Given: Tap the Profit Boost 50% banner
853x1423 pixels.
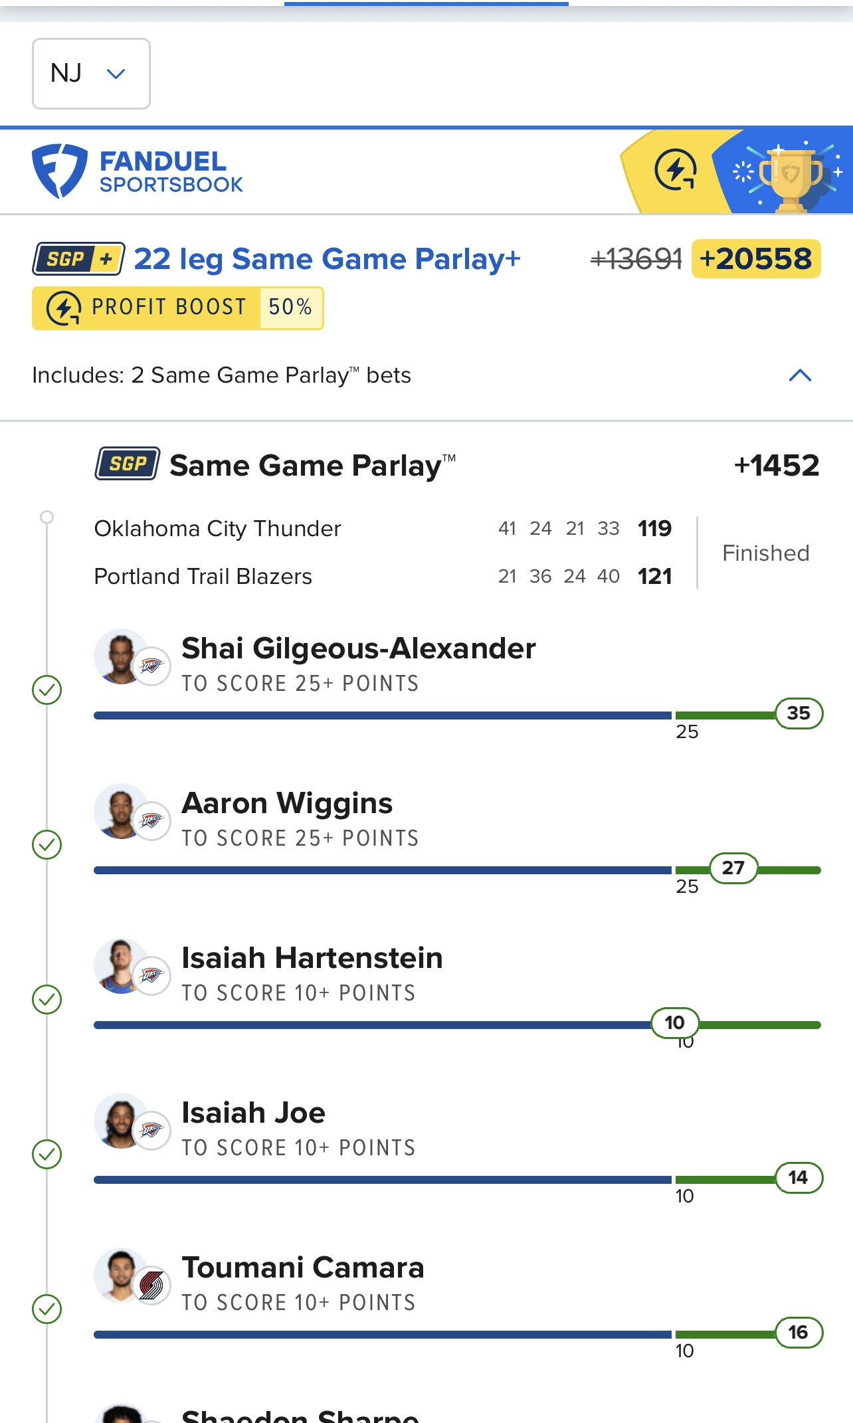Looking at the screenshot, I should (x=177, y=308).
